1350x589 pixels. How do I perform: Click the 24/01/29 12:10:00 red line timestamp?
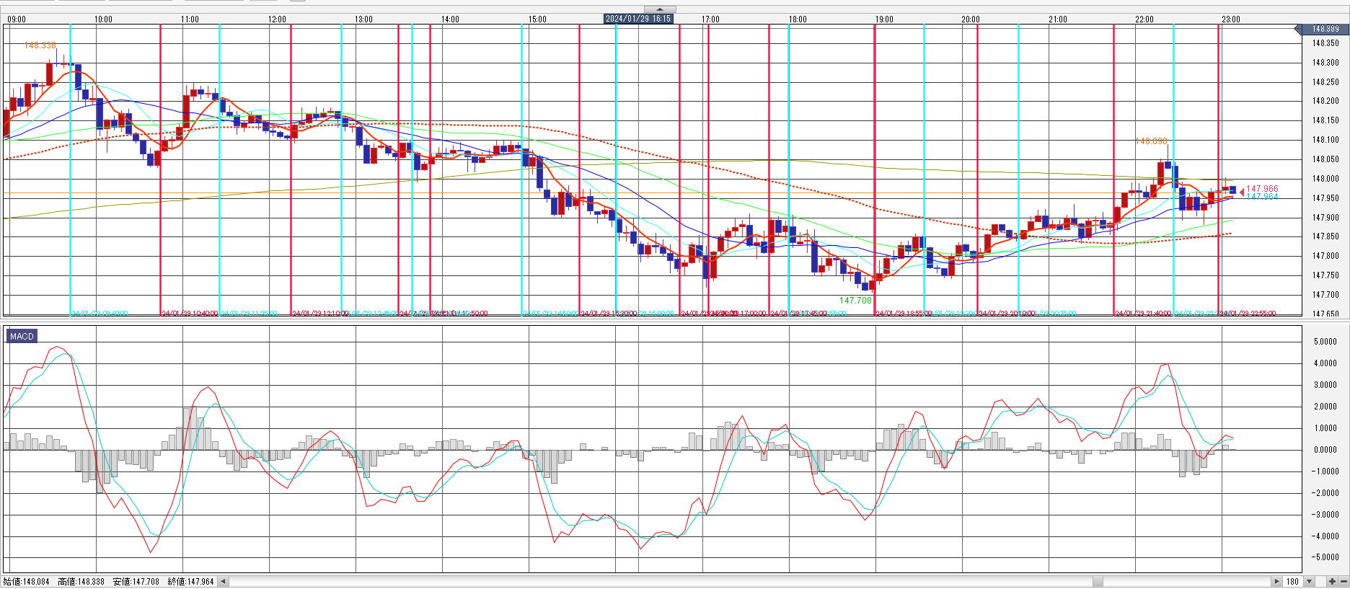pyautogui.click(x=320, y=314)
